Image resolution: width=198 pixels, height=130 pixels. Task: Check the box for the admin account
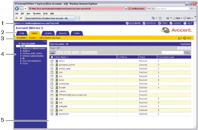tap(52, 61)
